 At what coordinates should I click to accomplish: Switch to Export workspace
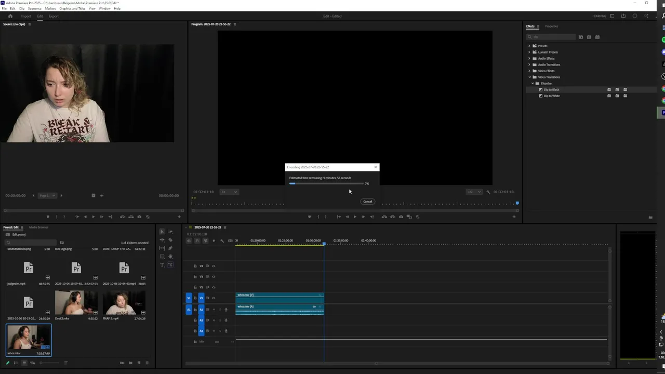click(x=54, y=16)
